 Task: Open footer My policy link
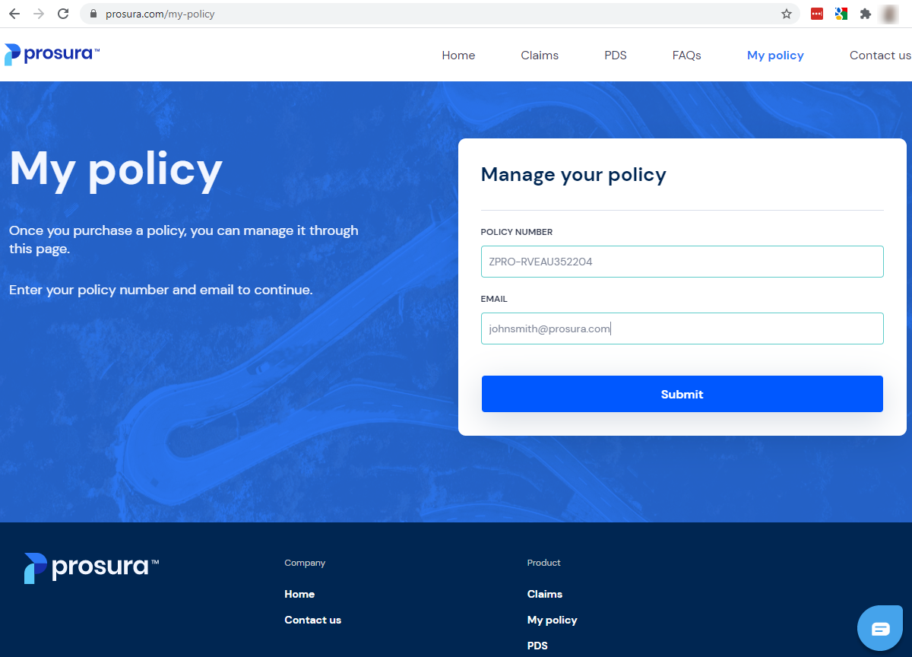pos(553,620)
